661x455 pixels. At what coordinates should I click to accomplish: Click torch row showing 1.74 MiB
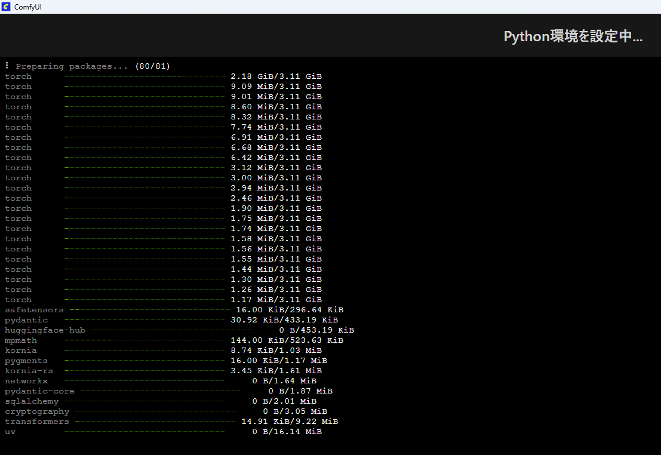[x=163, y=228]
